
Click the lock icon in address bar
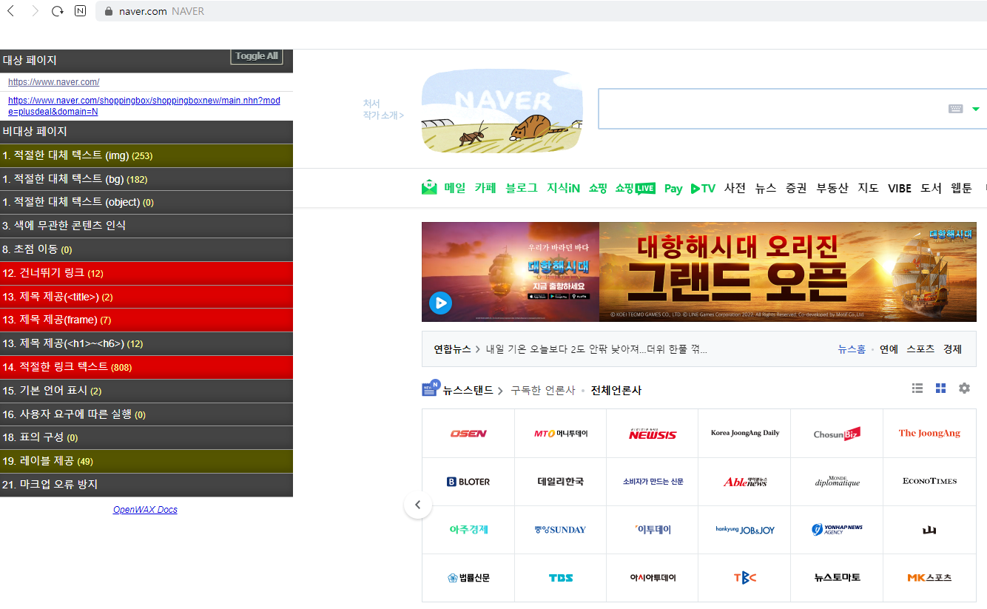coord(109,11)
